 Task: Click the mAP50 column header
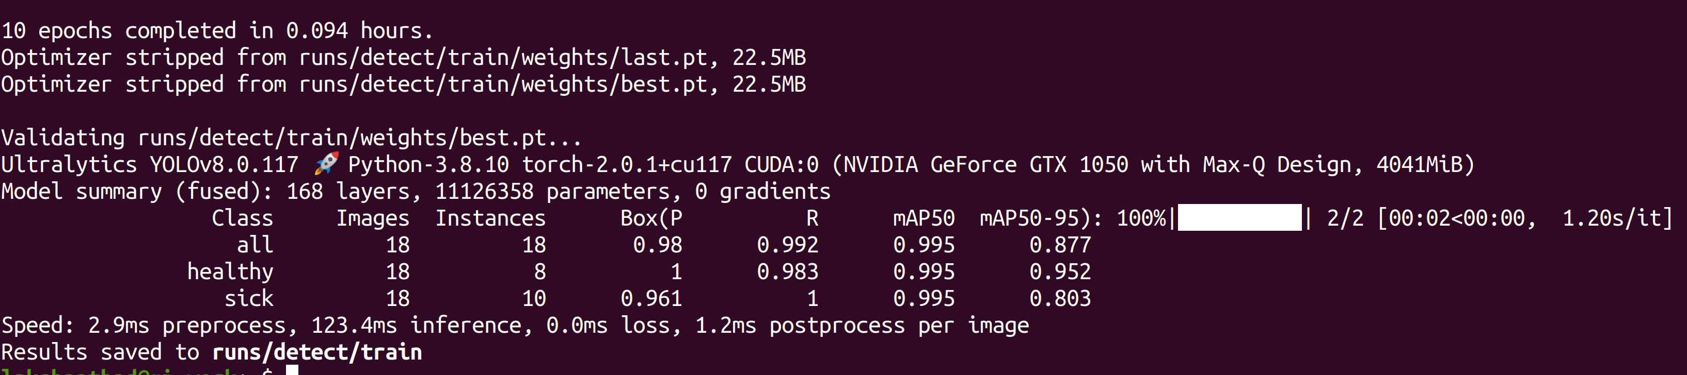coord(924,218)
